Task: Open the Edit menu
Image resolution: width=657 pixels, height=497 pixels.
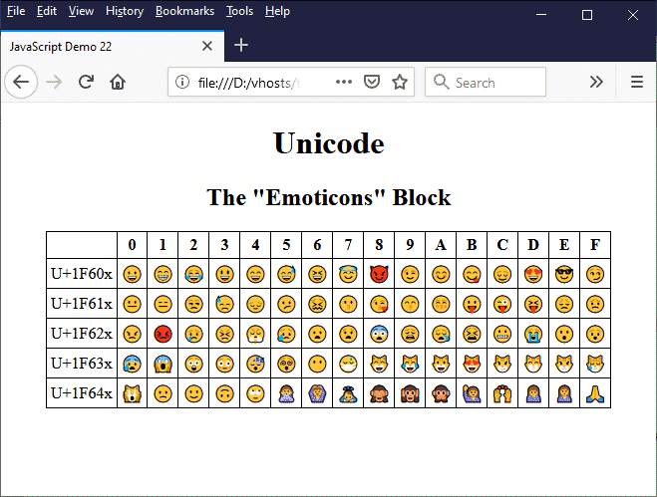Action: point(47,11)
